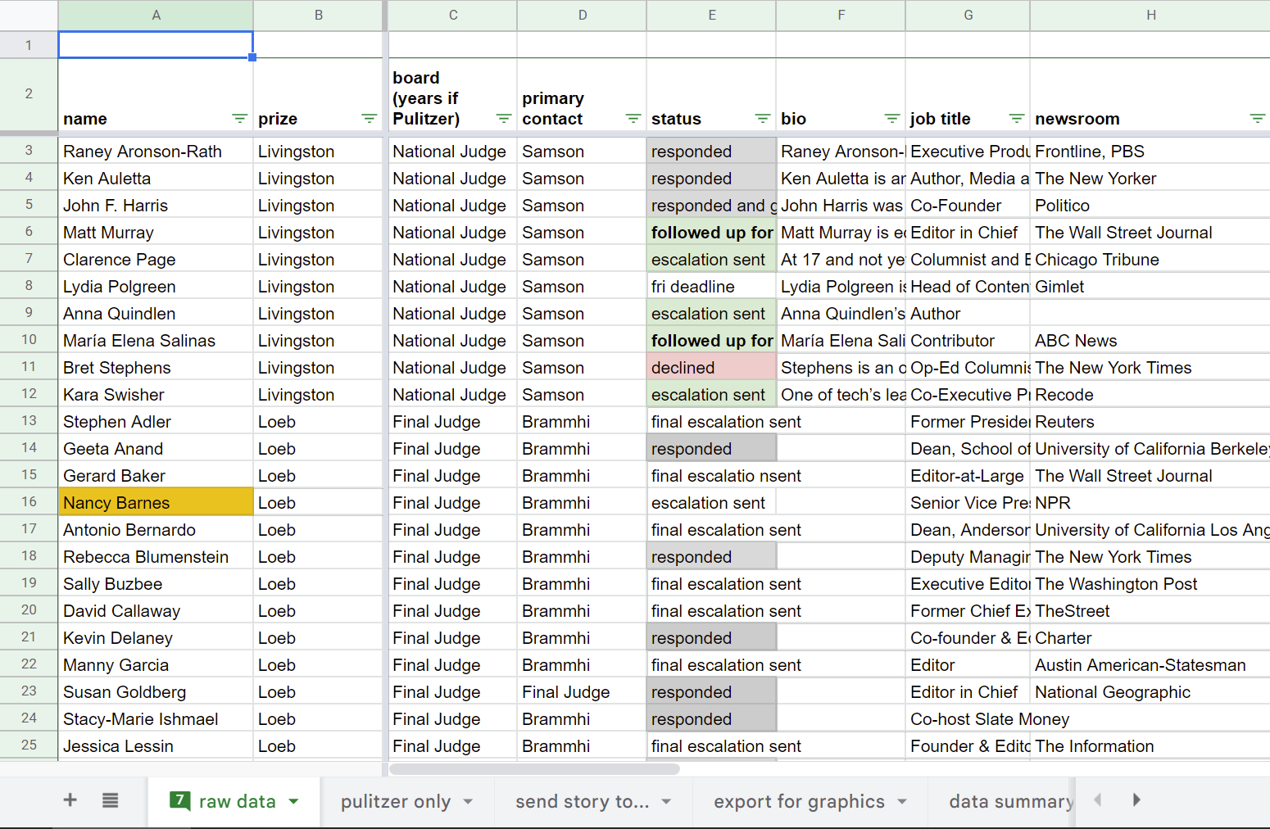
Task: Click the final escalatio nsent cell
Action: pos(711,475)
